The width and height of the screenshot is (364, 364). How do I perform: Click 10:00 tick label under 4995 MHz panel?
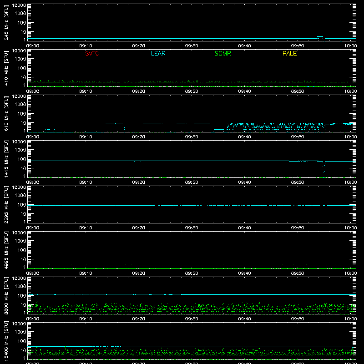point(350,273)
